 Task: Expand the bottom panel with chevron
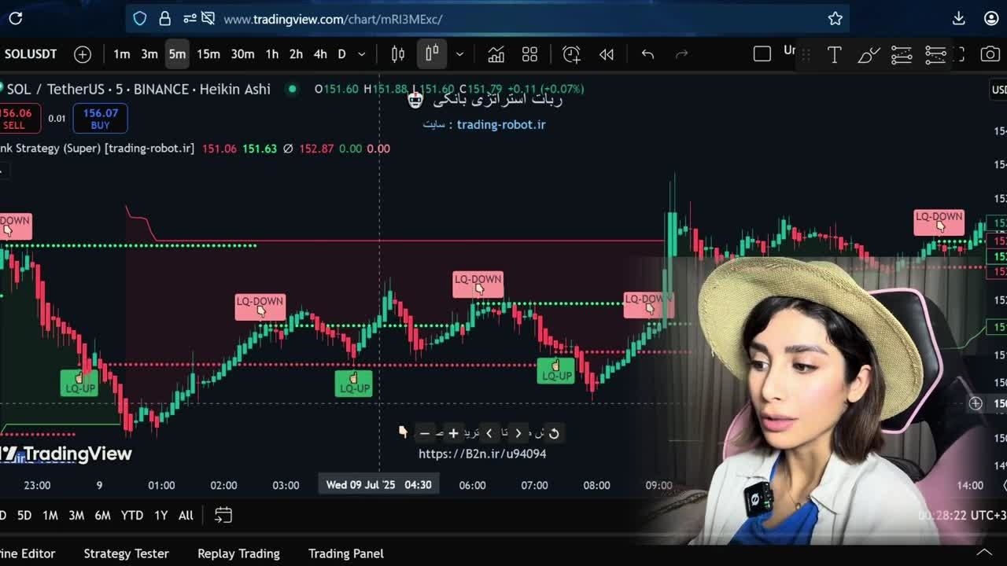coord(983,553)
